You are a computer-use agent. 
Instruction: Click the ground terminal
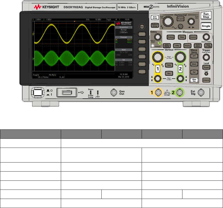pyautogui.click(x=98, y=93)
